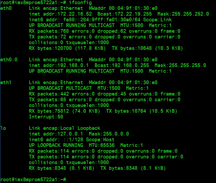
Task: Click the lo loopback interface label
Action: coord(3,128)
